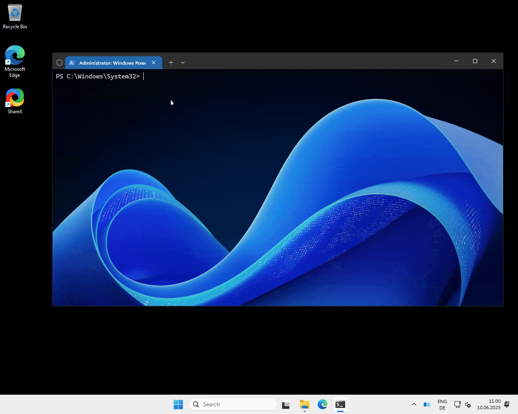The width and height of the screenshot is (518, 414).
Task: Open the Start menu
Action: tap(178, 404)
